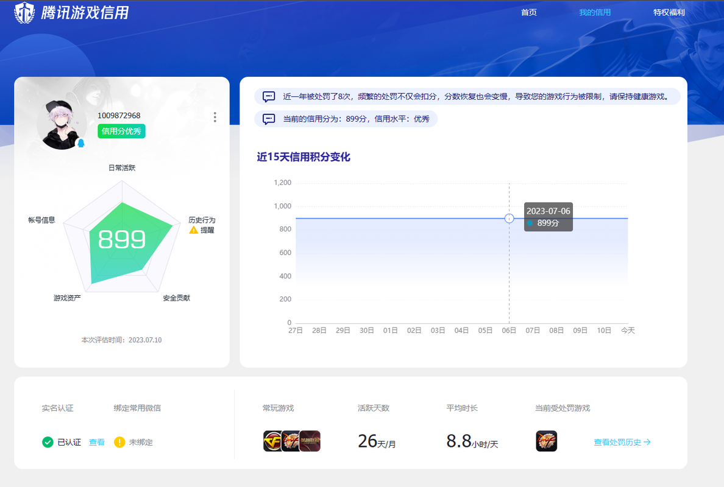
Task: Click the user profile avatar
Action: 61,125
